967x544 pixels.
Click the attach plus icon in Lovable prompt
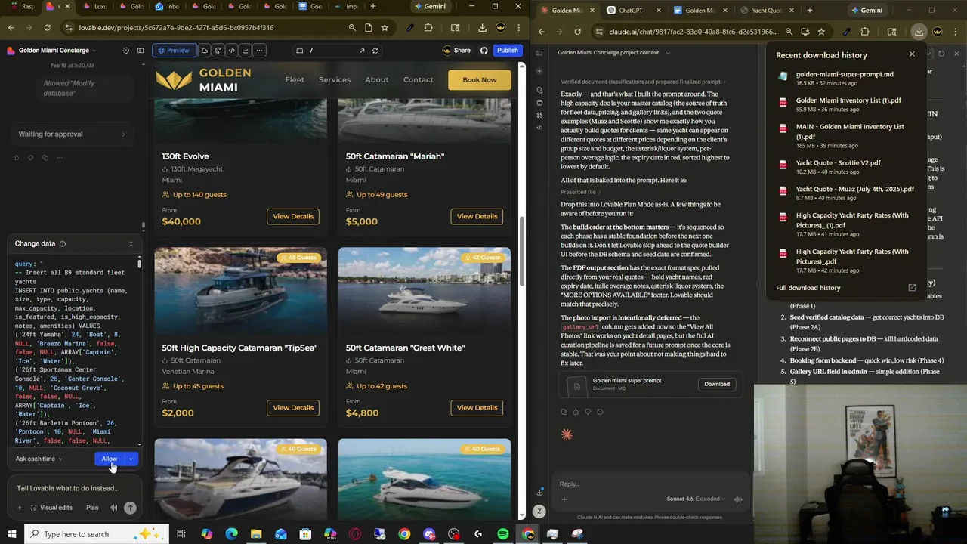20,508
